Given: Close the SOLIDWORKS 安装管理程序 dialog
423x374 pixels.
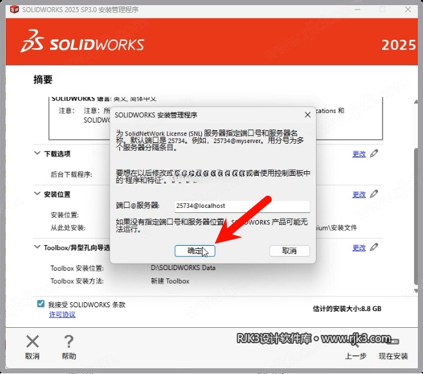Looking at the screenshot, I should pos(308,115).
